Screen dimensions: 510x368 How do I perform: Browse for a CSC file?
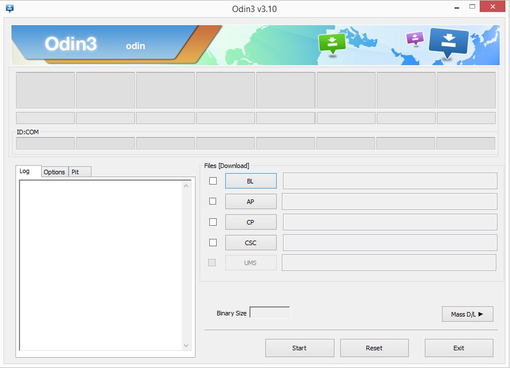coord(251,243)
